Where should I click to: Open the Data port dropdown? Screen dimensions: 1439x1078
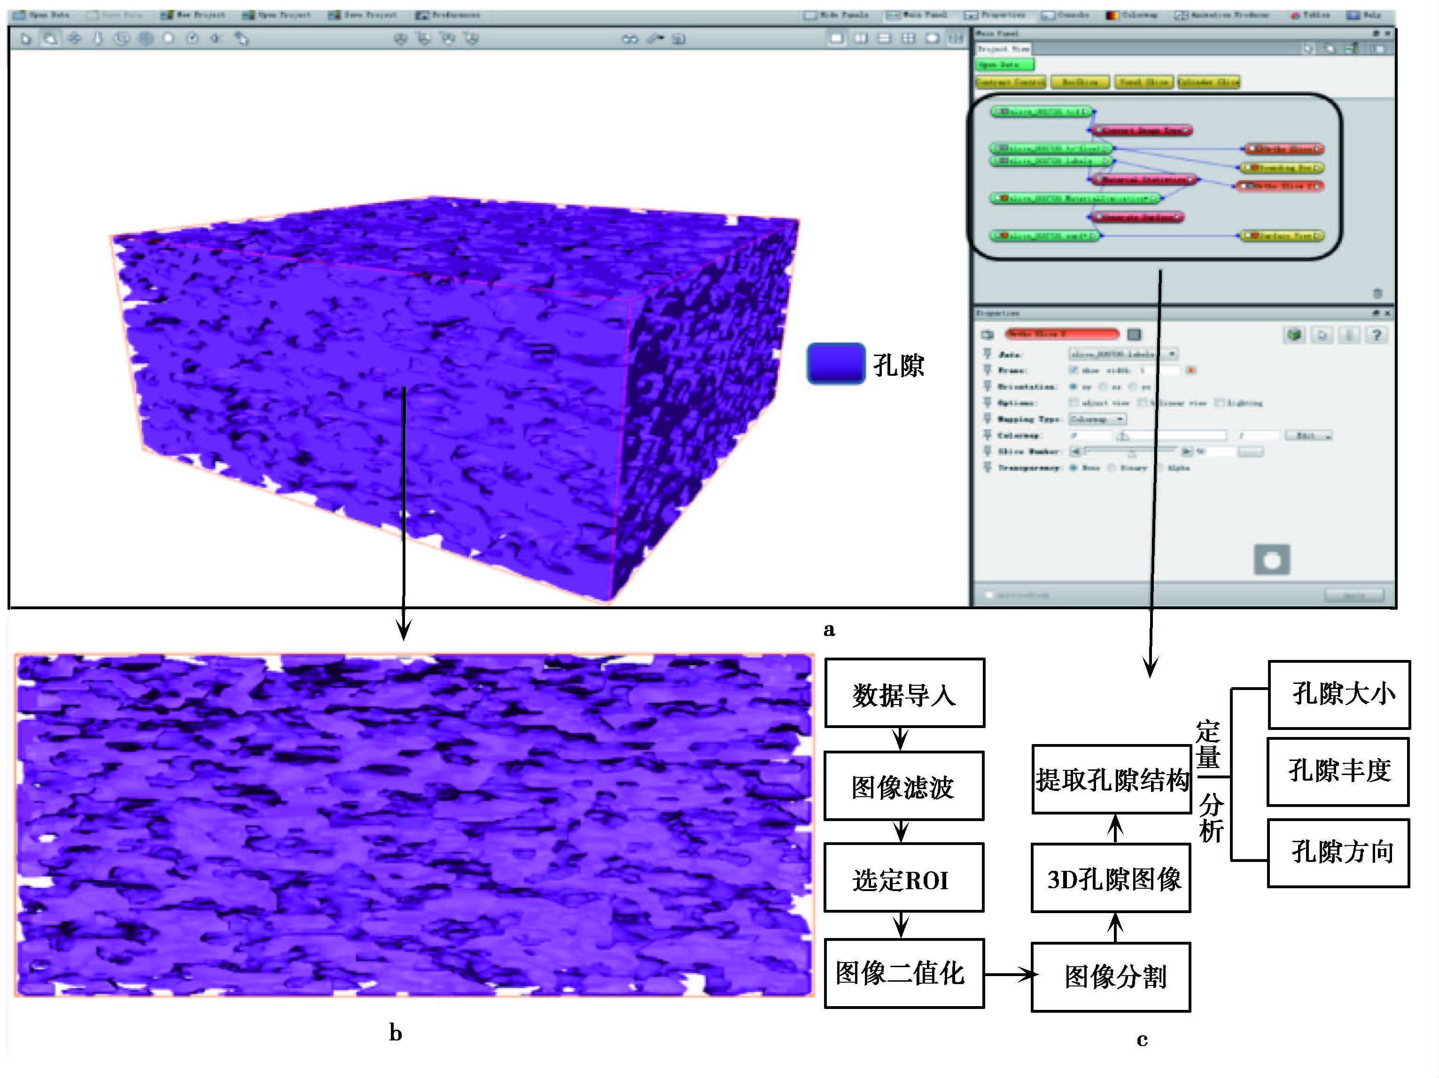coord(1123,355)
